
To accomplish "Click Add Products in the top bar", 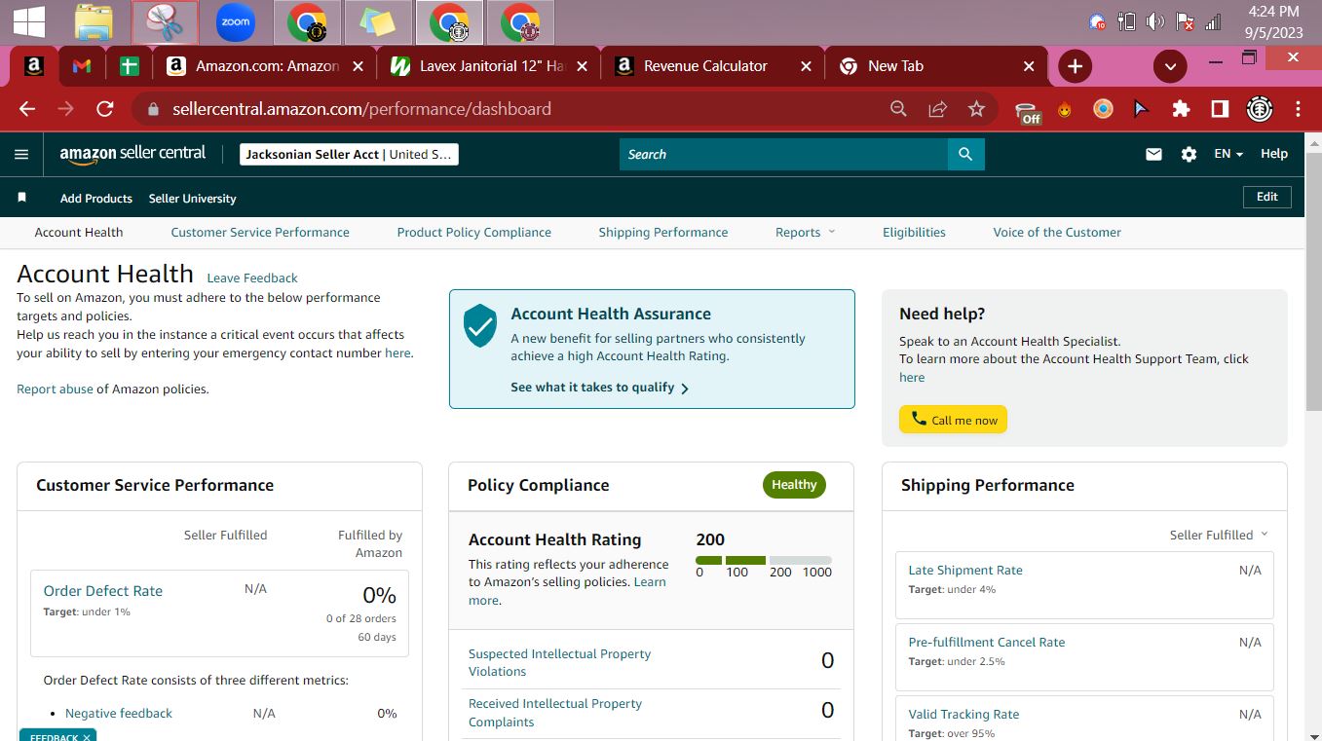I will pyautogui.click(x=96, y=198).
